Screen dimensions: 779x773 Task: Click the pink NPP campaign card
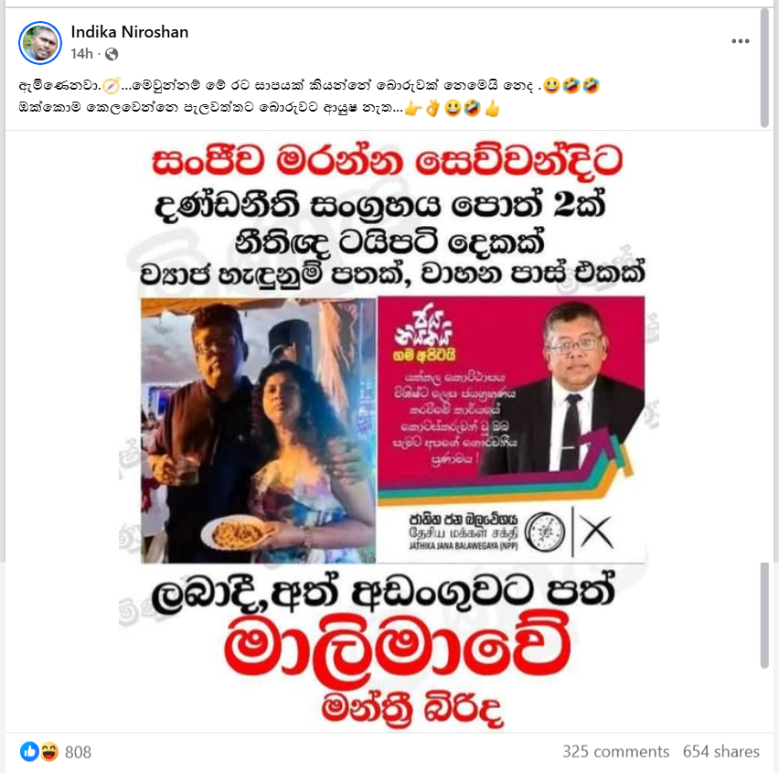511,430
